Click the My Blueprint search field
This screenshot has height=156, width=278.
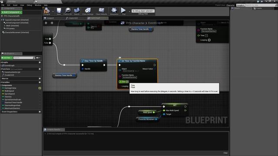23,58
